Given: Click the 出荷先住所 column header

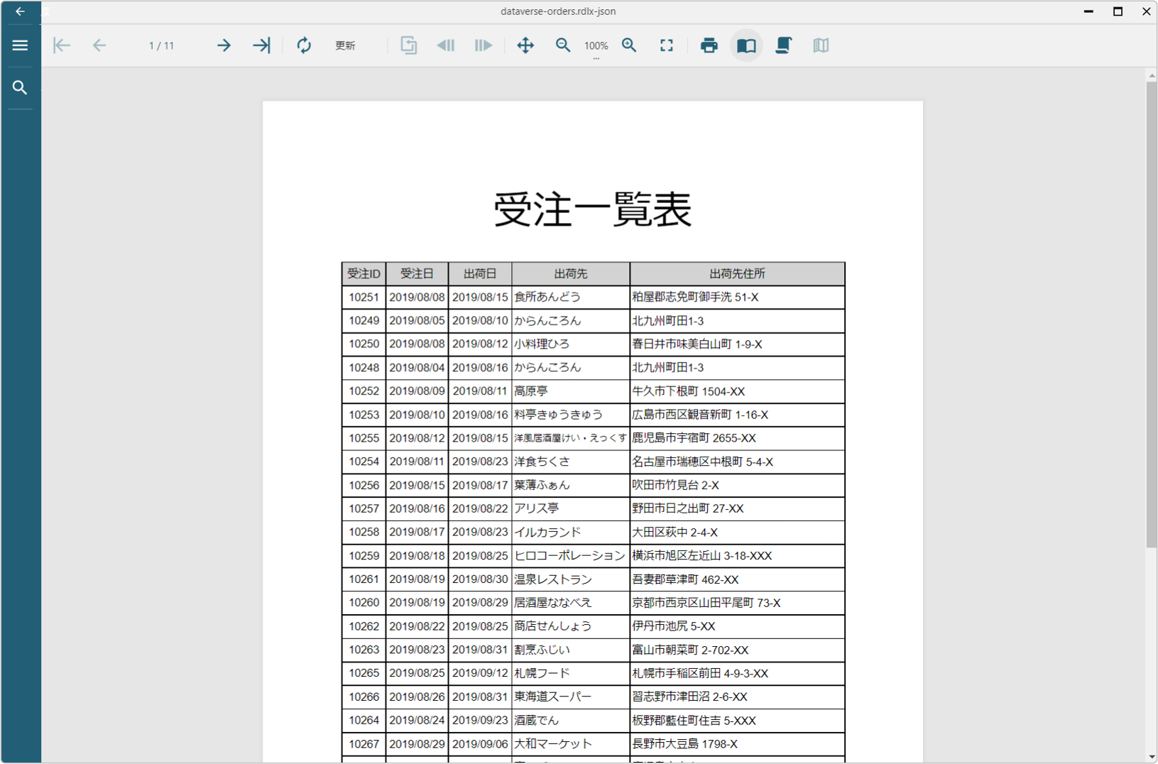Looking at the screenshot, I should pyautogui.click(x=738, y=274).
